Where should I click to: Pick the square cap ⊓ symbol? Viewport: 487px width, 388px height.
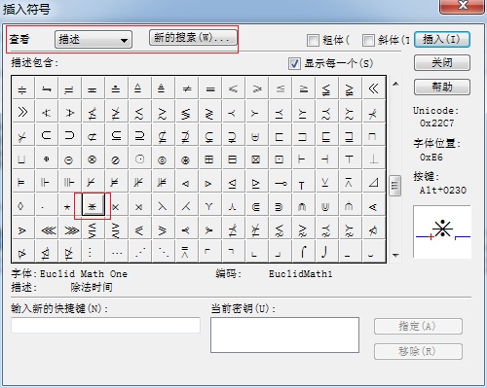(x=373, y=135)
